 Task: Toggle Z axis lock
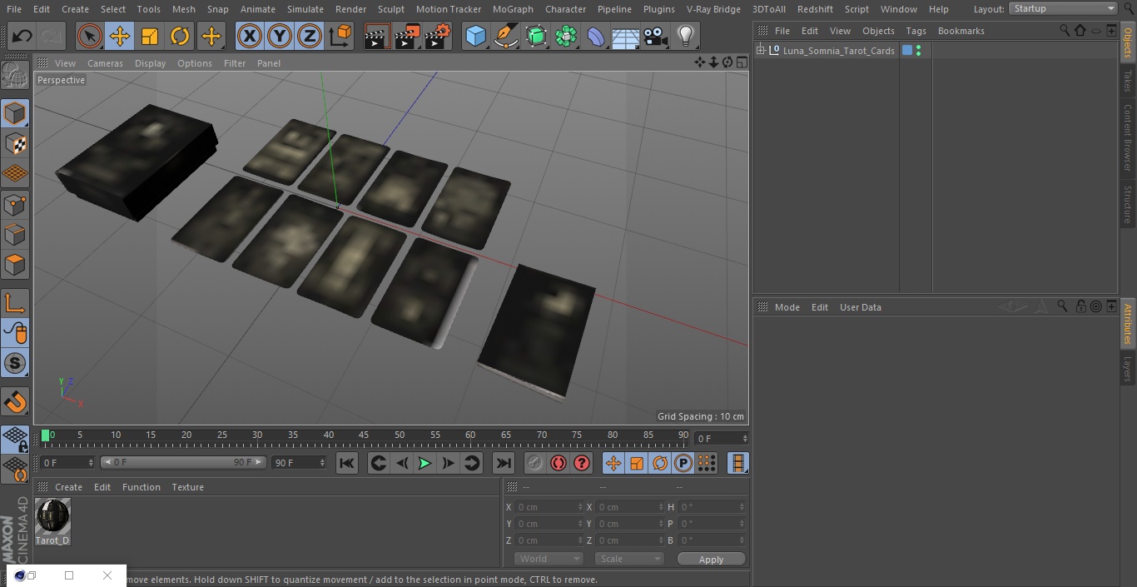[x=310, y=36]
